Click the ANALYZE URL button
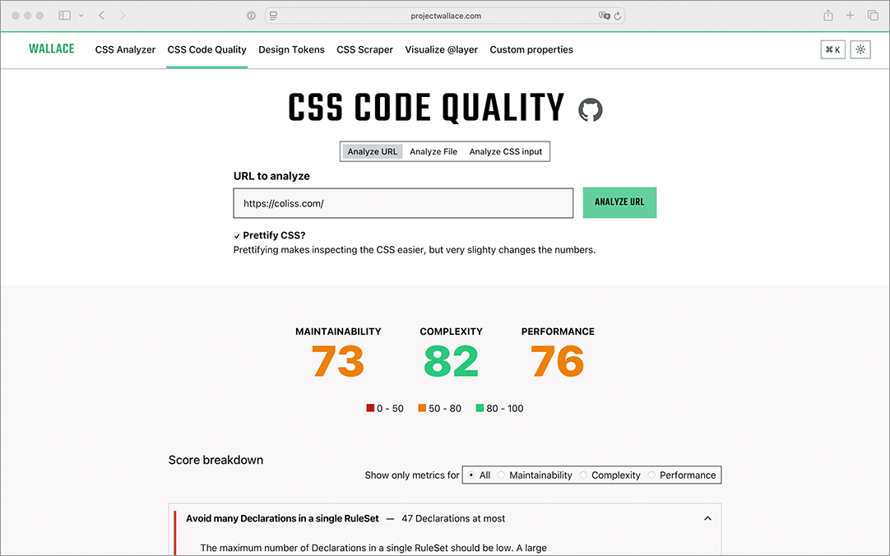This screenshot has width=890, height=556. [x=619, y=202]
